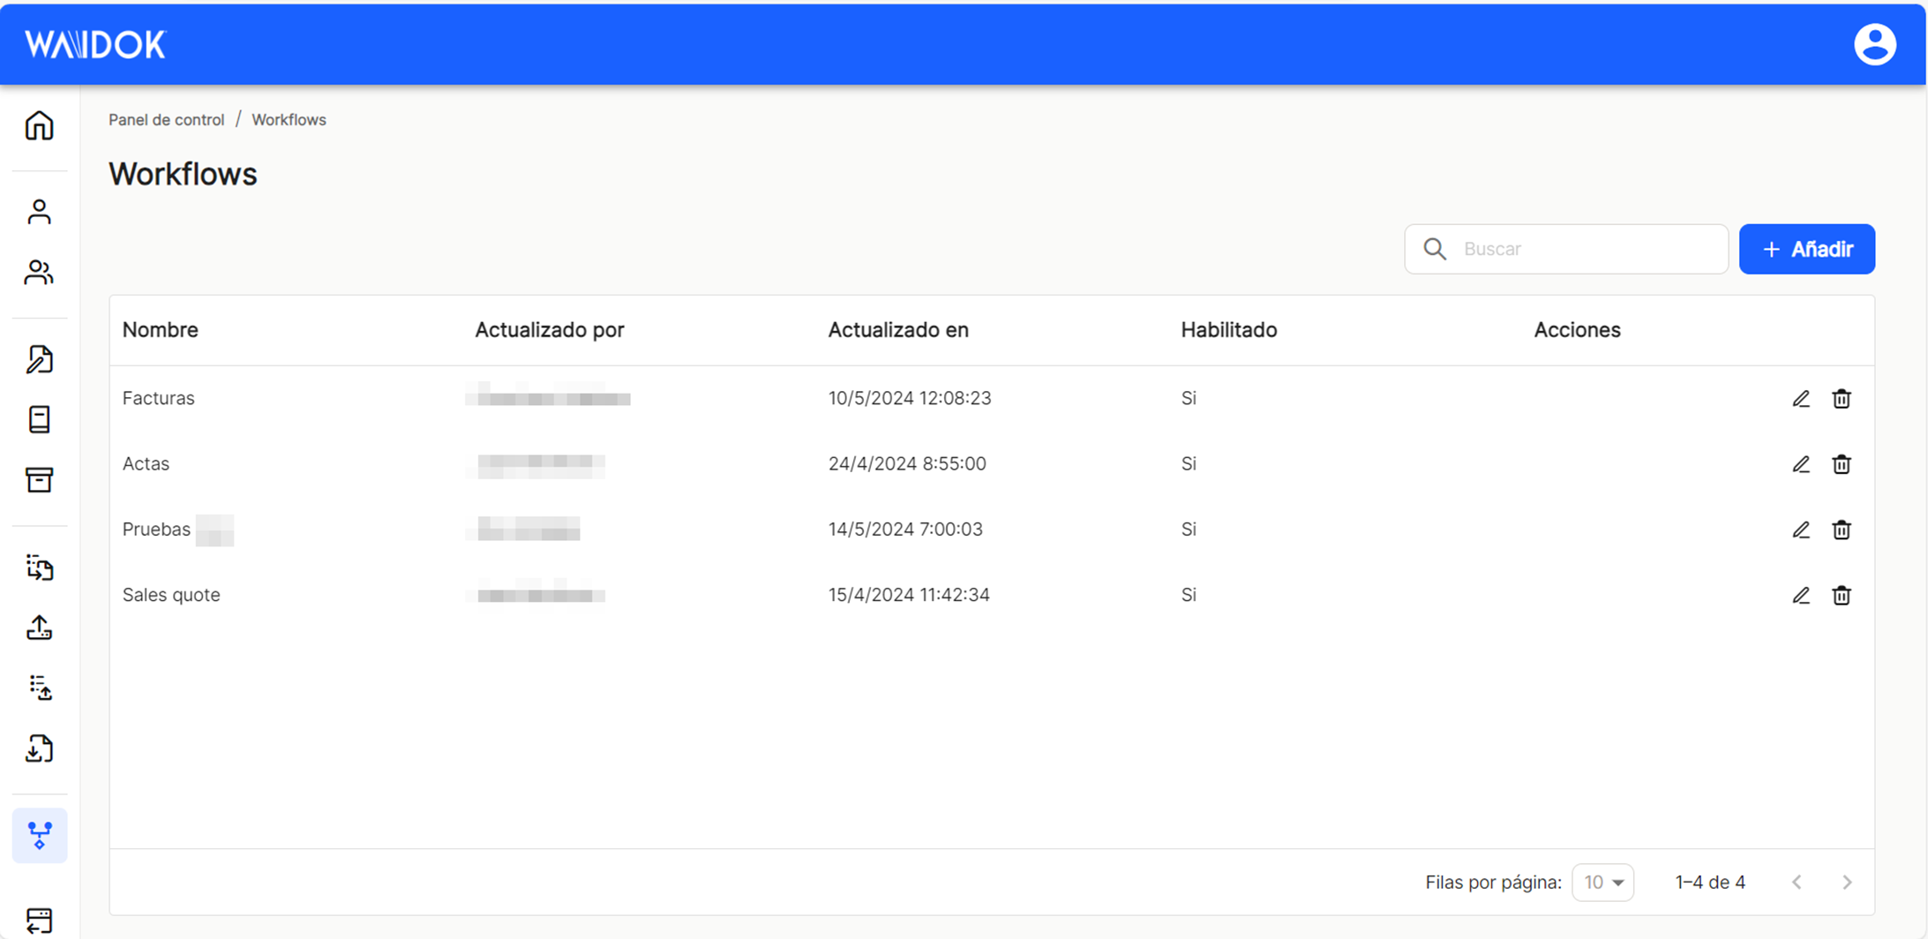Edit the Actas workflow
Screen dimensions: 1928x939
coord(1801,464)
